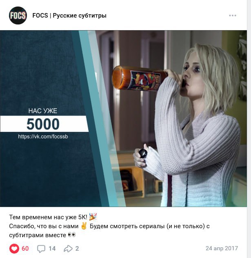Open comments via speech bubble icon
Image resolution: width=251 pixels, height=258 pixels.
[x=41, y=249]
